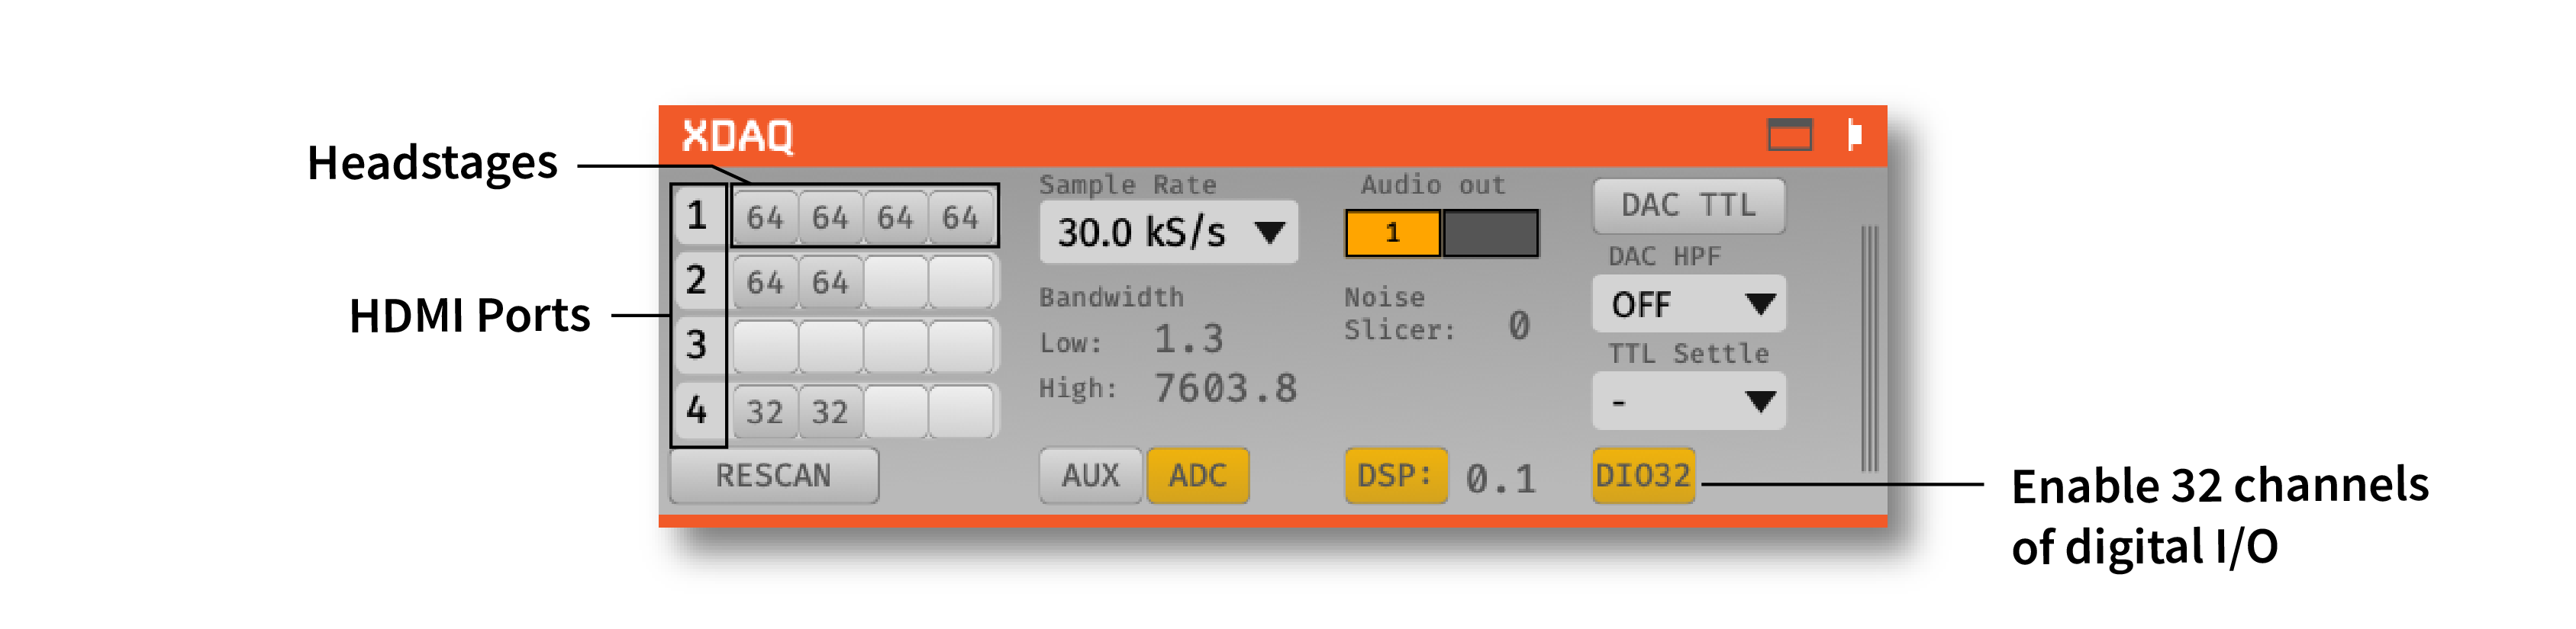
Task: Toggle the ADC channels button
Action: pos(1197,475)
